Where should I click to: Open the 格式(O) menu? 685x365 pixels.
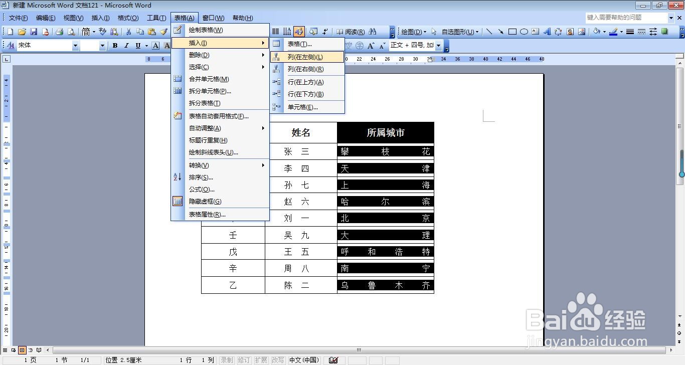[x=128, y=18]
